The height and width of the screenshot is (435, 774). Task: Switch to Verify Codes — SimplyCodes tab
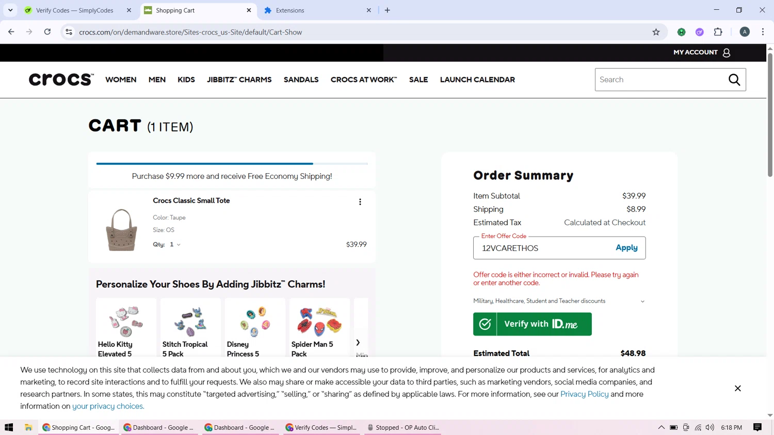pos(74,10)
